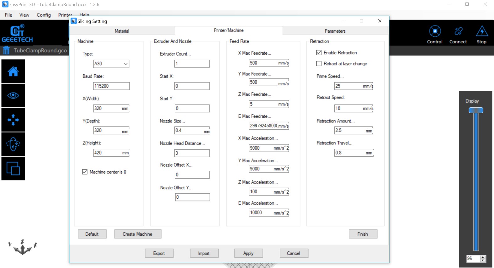
Task: Switch to the Parameters tab
Action: tap(335, 31)
